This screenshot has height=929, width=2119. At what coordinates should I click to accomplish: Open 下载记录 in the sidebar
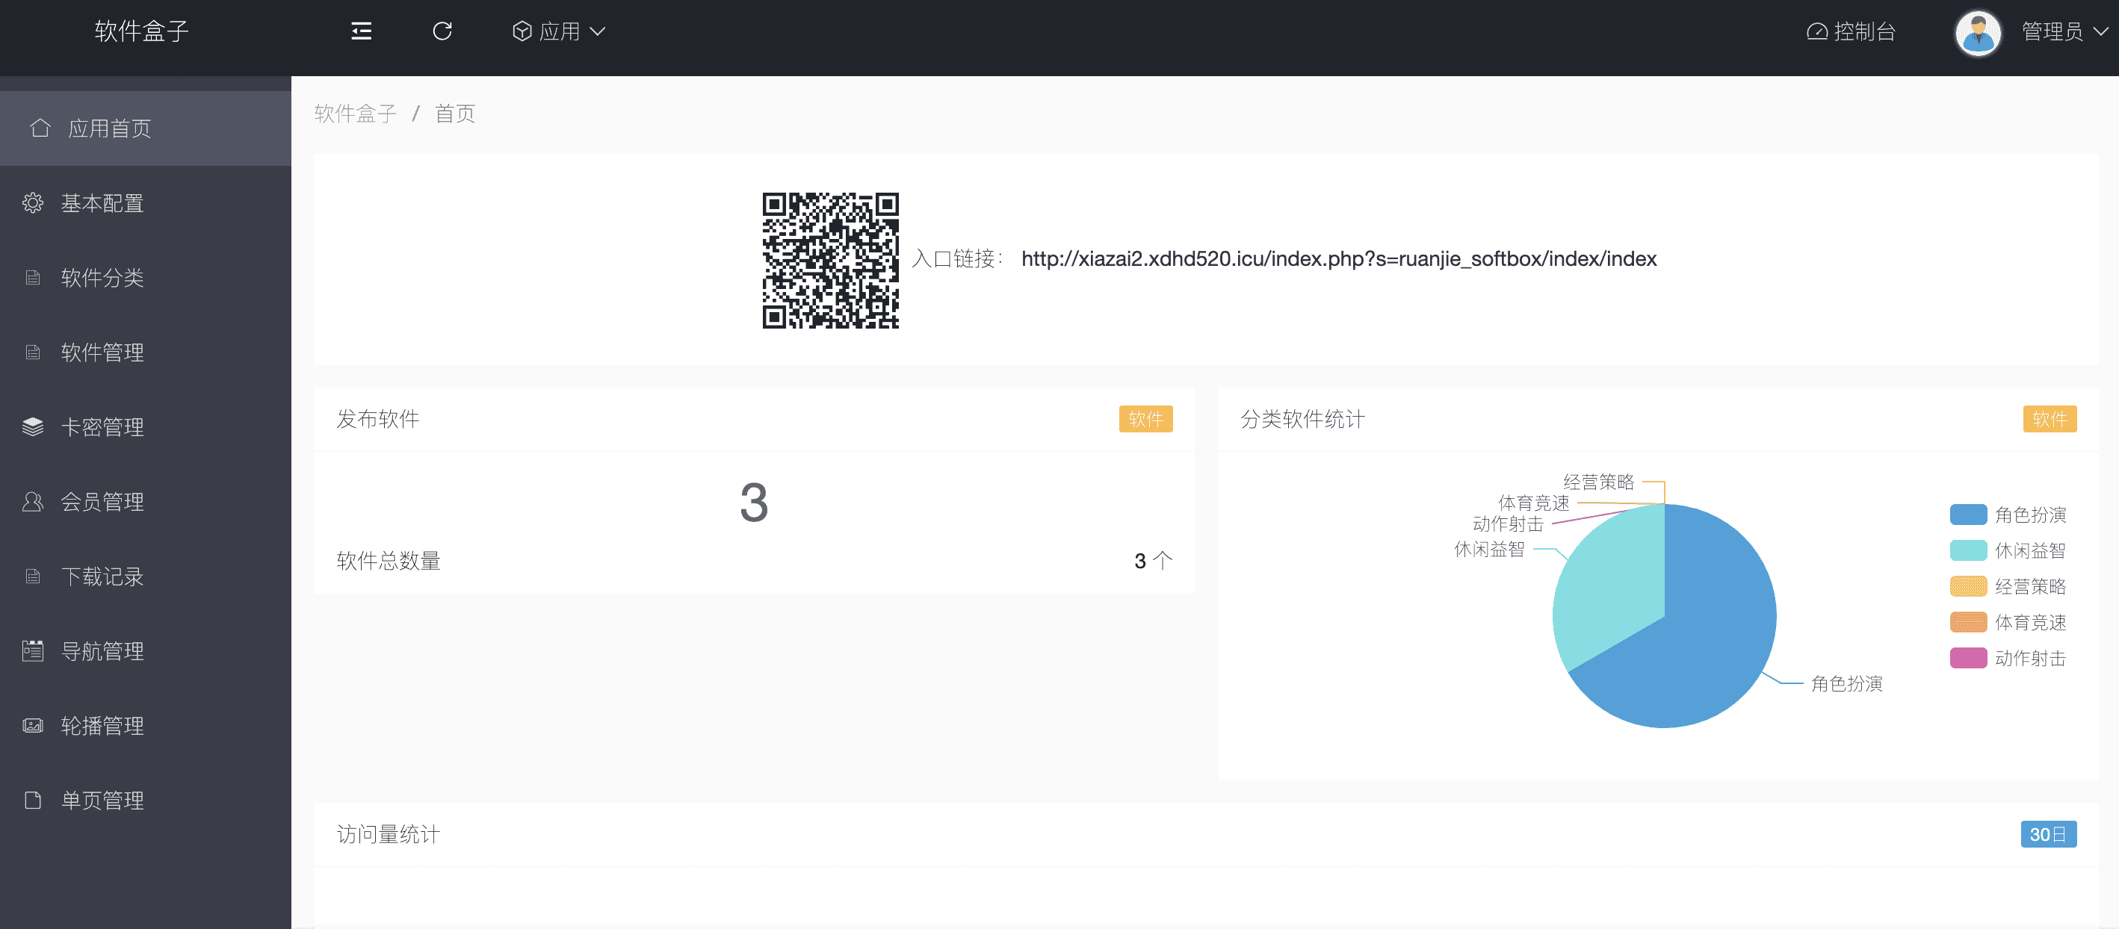click(146, 577)
